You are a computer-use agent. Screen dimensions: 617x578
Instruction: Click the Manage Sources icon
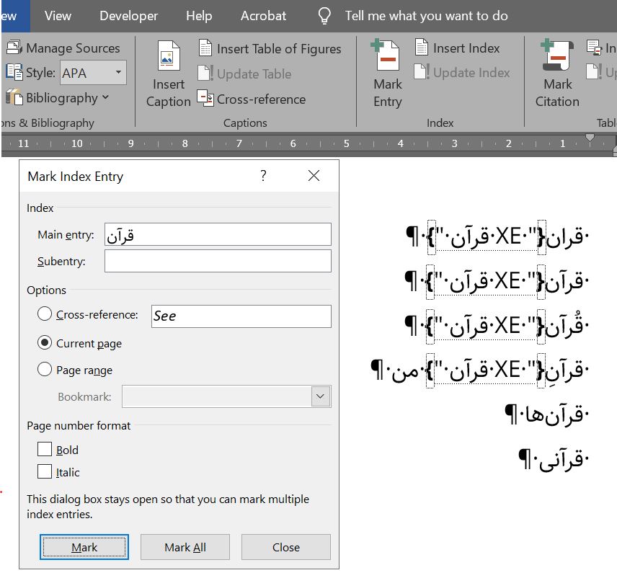pos(14,48)
